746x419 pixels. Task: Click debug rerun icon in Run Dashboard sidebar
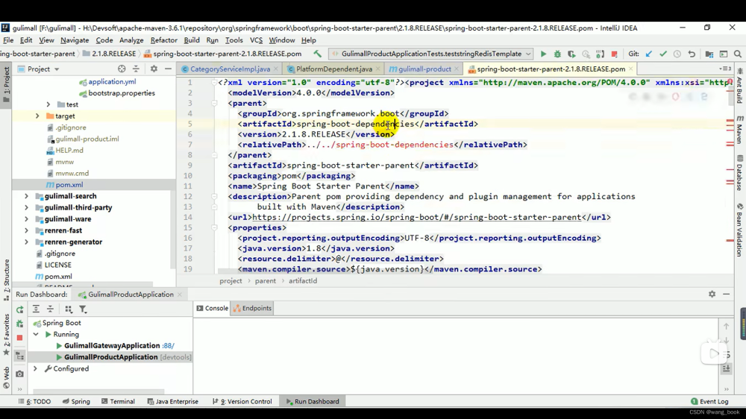point(19,324)
